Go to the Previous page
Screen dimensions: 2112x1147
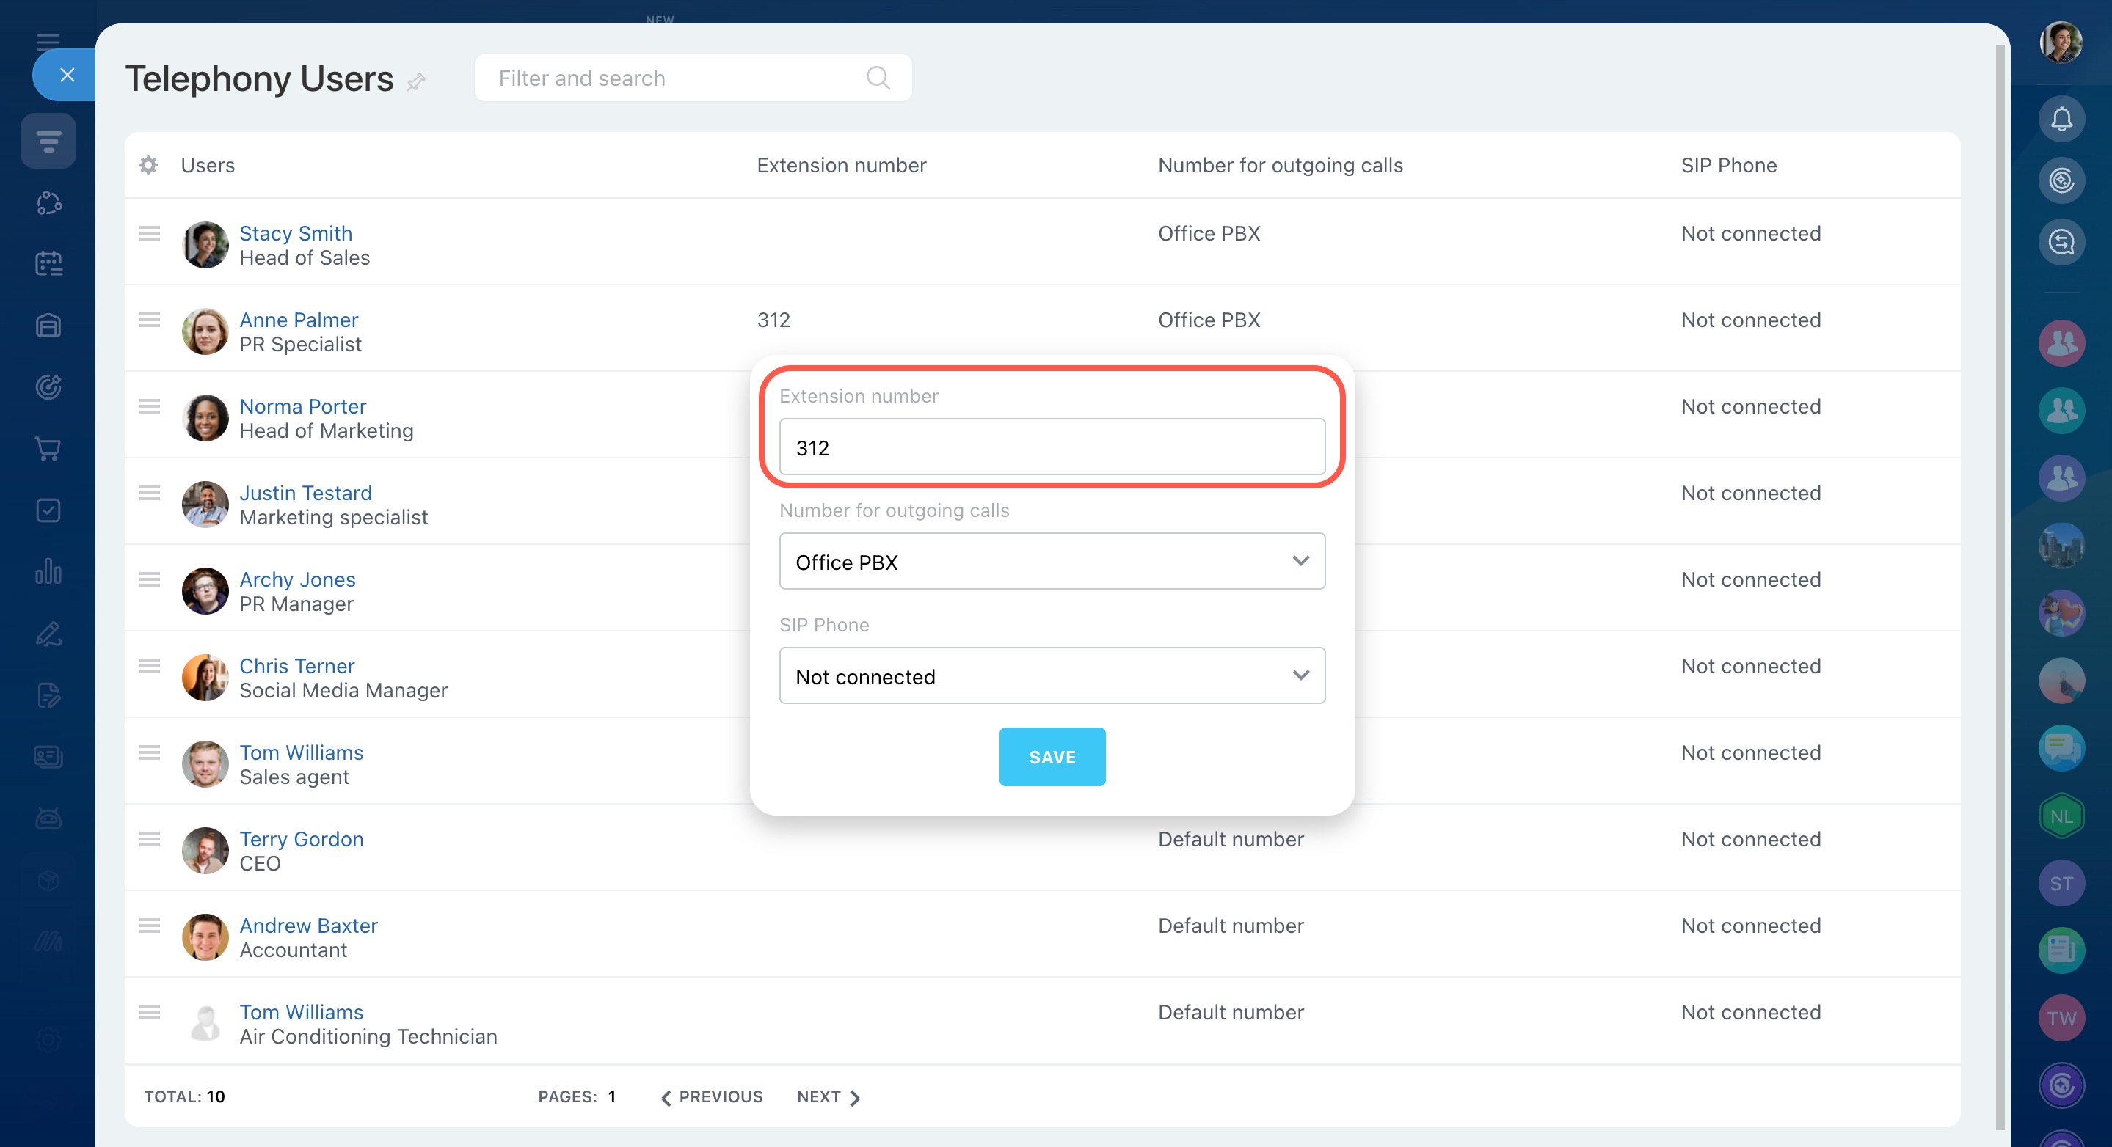click(x=712, y=1096)
